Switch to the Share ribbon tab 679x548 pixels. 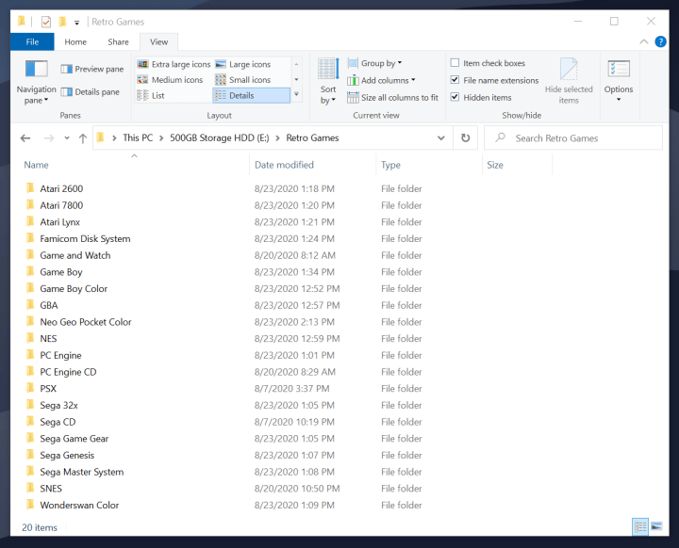click(118, 41)
